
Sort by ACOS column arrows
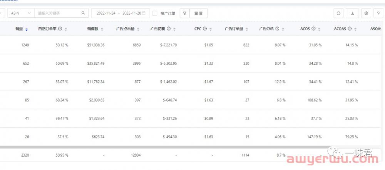tap(319, 29)
